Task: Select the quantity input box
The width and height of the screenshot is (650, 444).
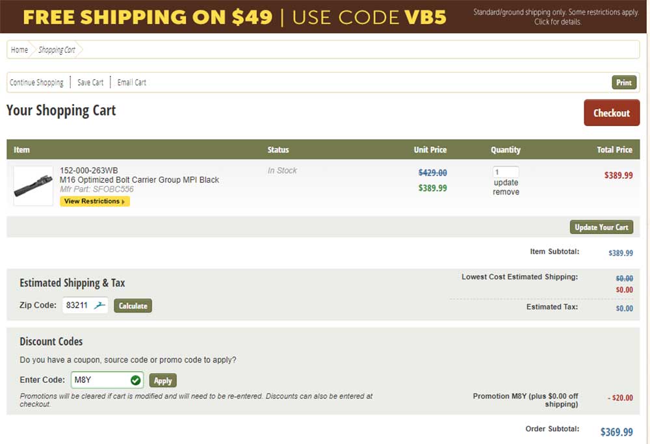Action: pos(506,172)
